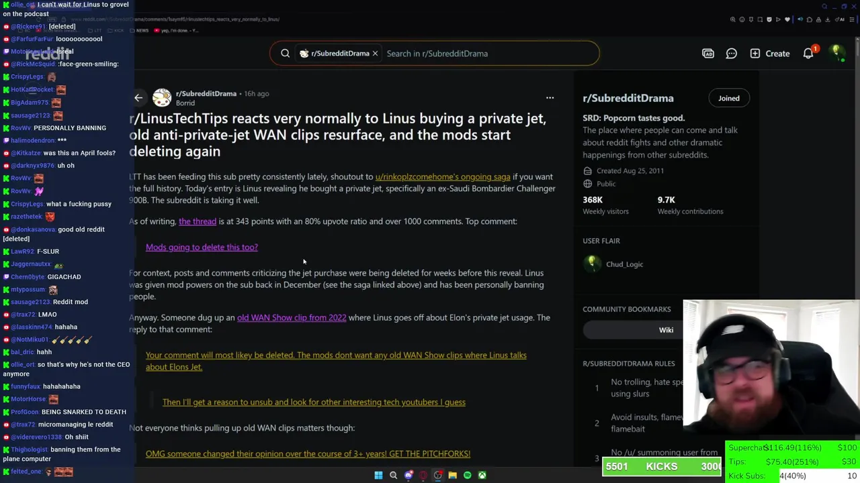Create a new post with the Create button
Screen dimensions: 860x483
pos(770,54)
